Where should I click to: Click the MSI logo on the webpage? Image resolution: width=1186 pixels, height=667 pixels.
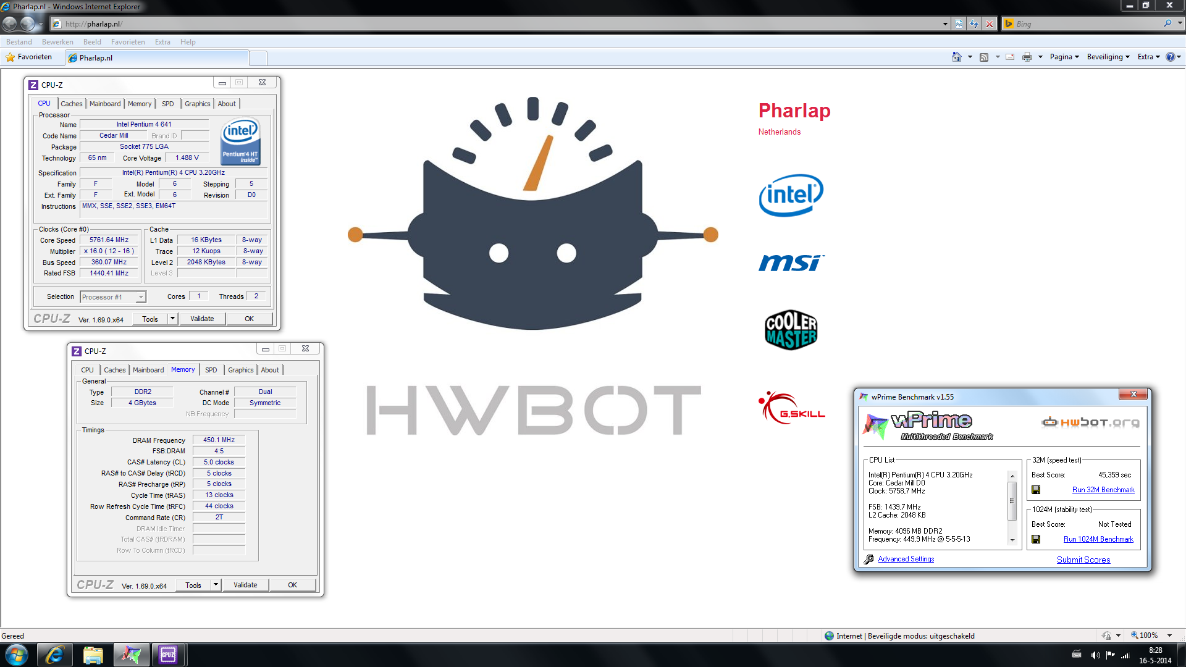(x=791, y=263)
